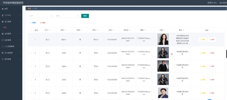Click the email 773890005@qq.com cell
Screen dimensions: 227x100
[144, 80]
